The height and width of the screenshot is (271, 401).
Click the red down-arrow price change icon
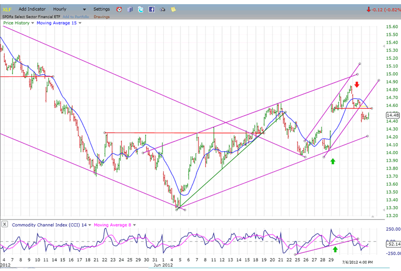(x=368, y=9)
